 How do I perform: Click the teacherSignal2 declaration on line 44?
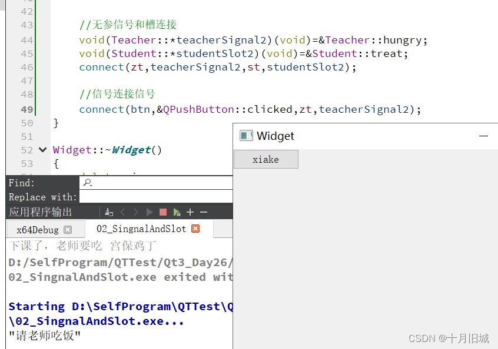[x=221, y=40]
